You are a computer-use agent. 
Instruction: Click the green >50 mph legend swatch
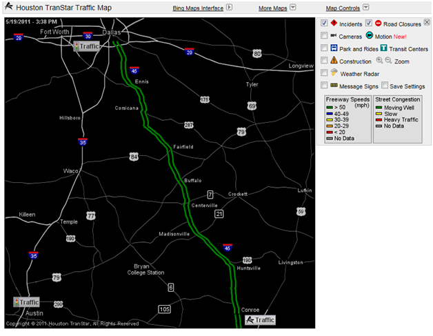[330, 108]
